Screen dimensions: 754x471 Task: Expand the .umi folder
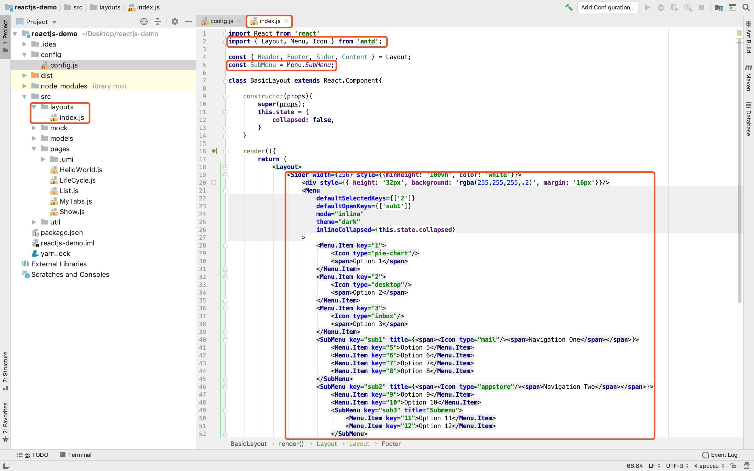(43, 159)
